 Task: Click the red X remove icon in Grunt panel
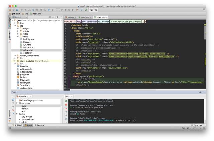(x=13, y=110)
